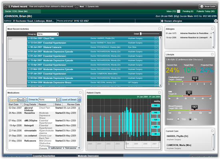Open HARRIS, Phyllis (Dr) in Current Care
The height and width of the screenshot is (159, 220).
(177, 136)
